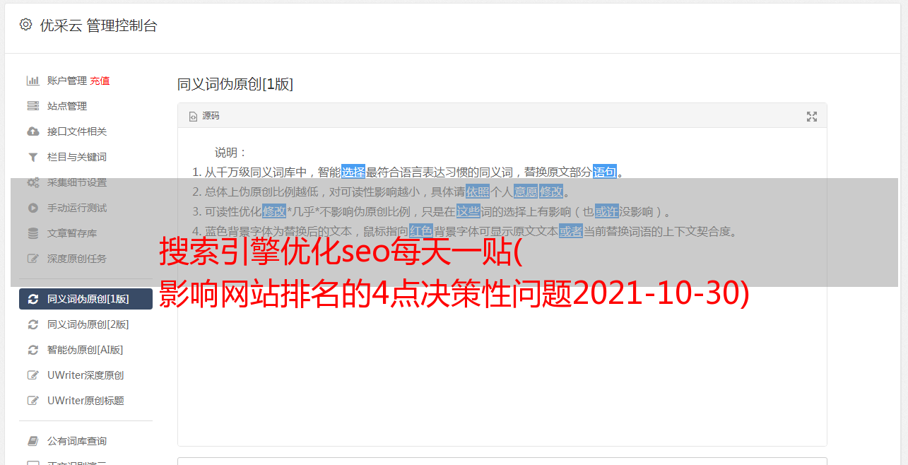Click the 源码 source code button
The width and height of the screenshot is (908, 465).
pyautogui.click(x=204, y=116)
